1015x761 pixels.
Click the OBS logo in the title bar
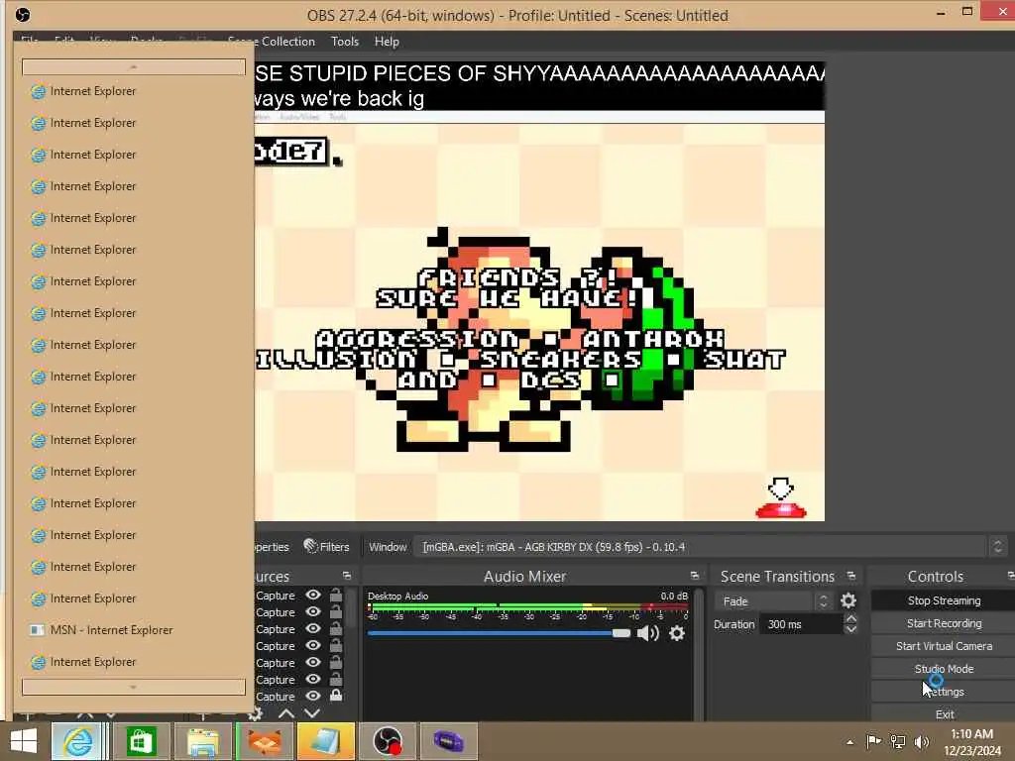tap(22, 15)
